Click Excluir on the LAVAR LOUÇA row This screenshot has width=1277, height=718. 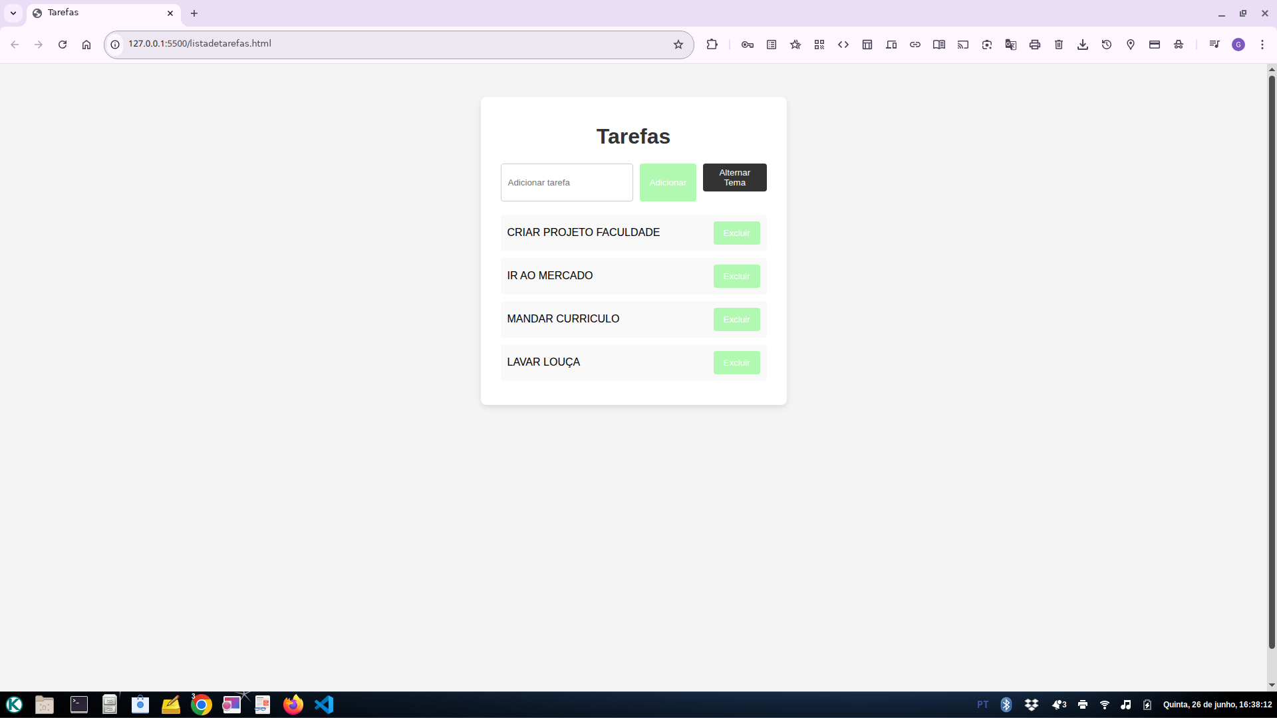[x=736, y=362]
